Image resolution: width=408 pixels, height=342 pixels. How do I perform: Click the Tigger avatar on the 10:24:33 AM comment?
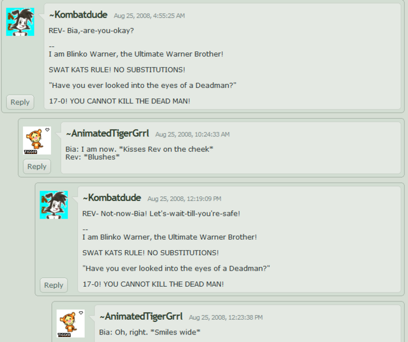pos(37,140)
